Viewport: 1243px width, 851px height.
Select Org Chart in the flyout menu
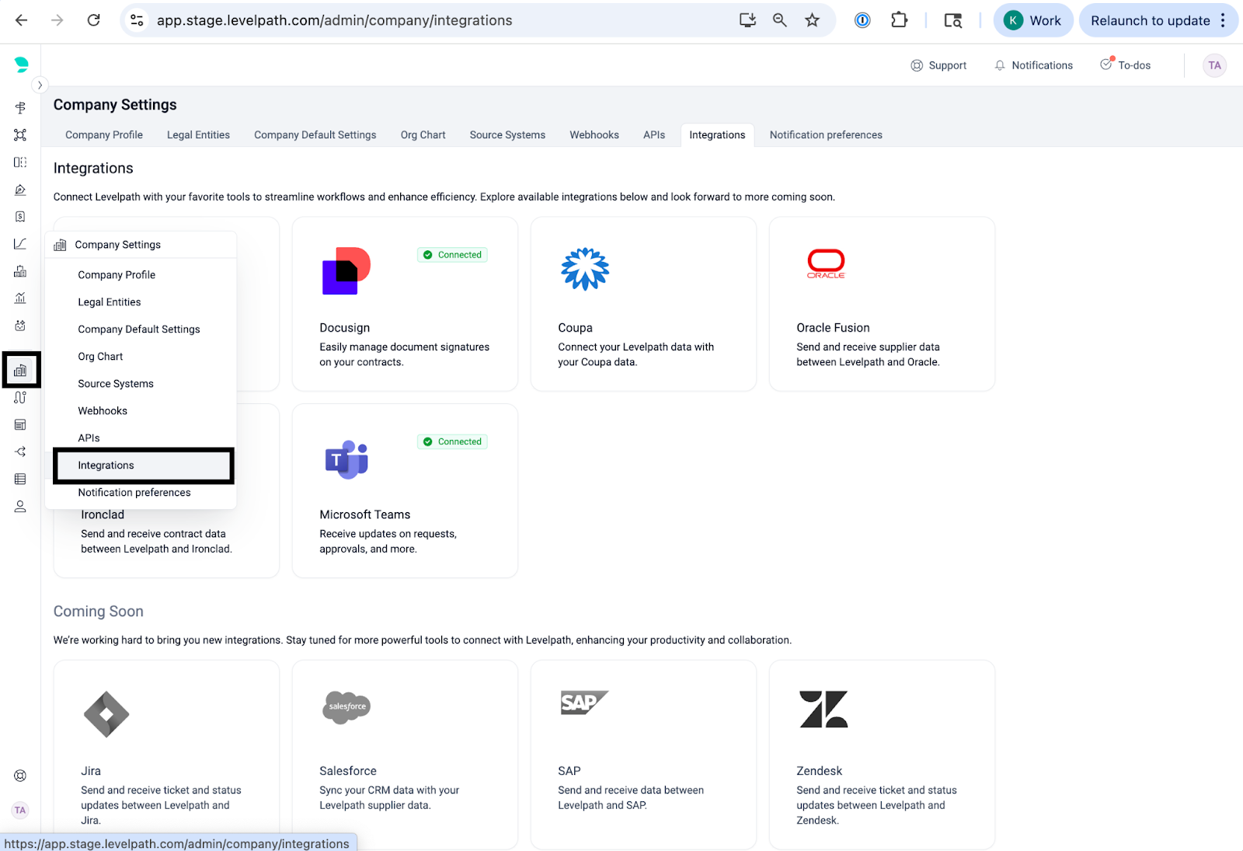(x=100, y=357)
